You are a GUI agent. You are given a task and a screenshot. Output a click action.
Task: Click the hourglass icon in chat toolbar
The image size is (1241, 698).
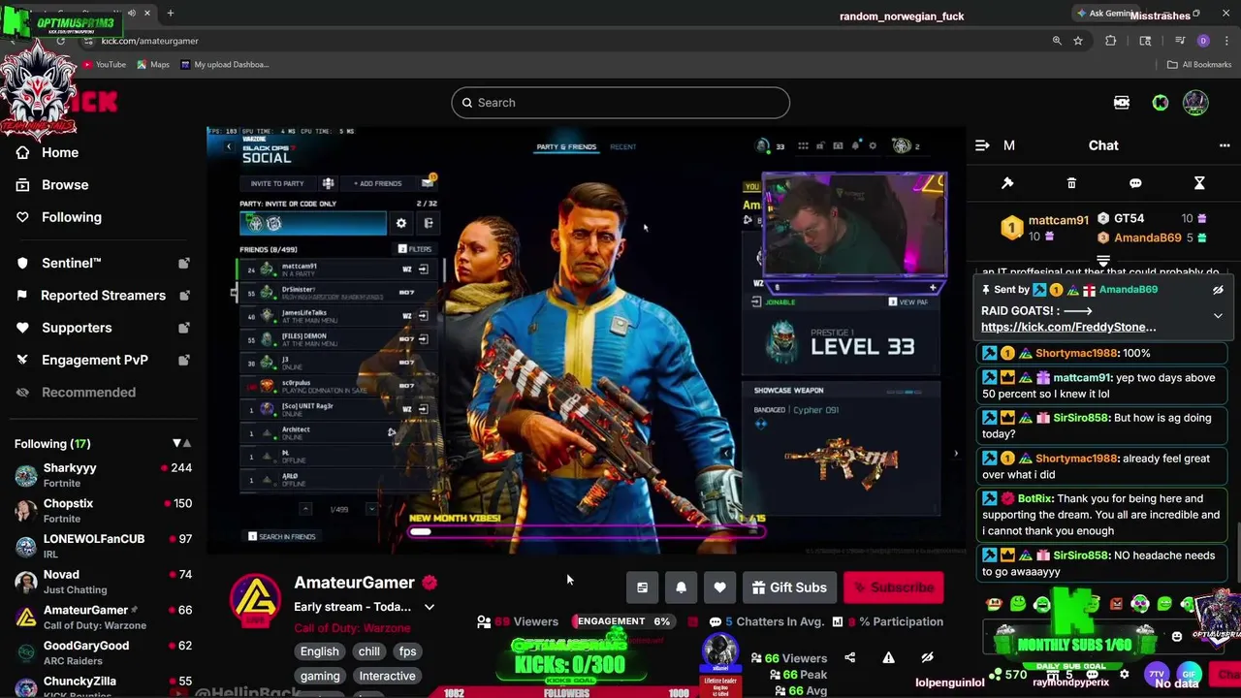[x=1199, y=183]
